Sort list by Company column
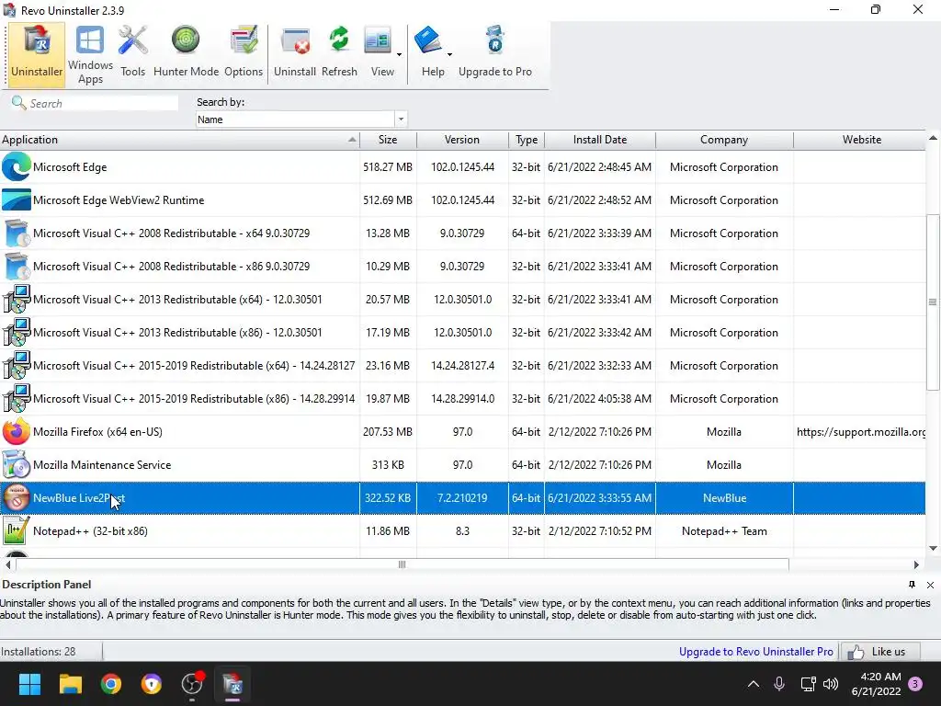 click(724, 140)
